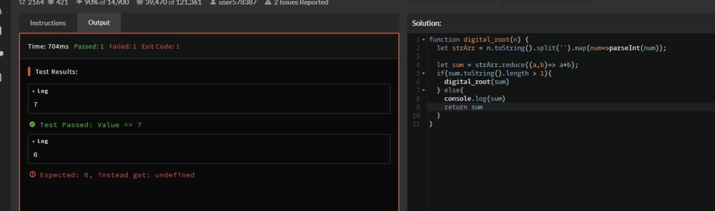Viewport: 715px width, 211px height.
Task: Click the star icon beside 2164
Action: coord(22,2)
